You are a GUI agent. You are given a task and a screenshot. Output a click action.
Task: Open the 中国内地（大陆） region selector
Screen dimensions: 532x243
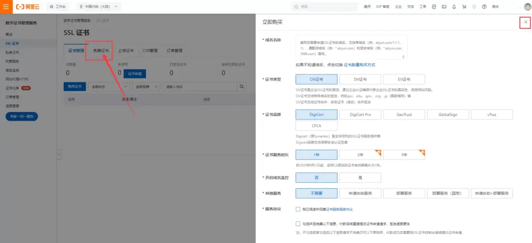tap(98, 7)
